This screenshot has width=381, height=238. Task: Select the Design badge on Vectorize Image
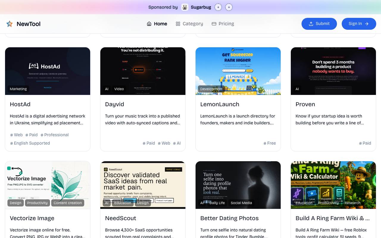tap(15, 203)
